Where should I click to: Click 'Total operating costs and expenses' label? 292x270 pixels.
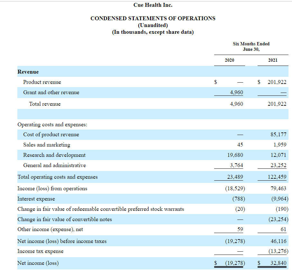pos(58,177)
